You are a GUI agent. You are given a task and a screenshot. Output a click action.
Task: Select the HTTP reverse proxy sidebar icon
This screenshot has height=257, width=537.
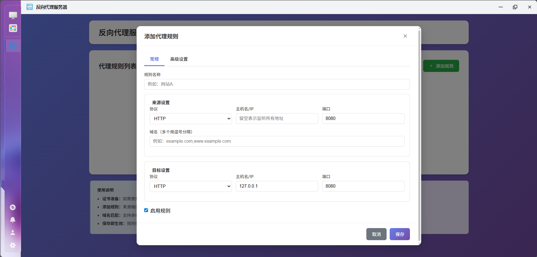[x=13, y=46]
